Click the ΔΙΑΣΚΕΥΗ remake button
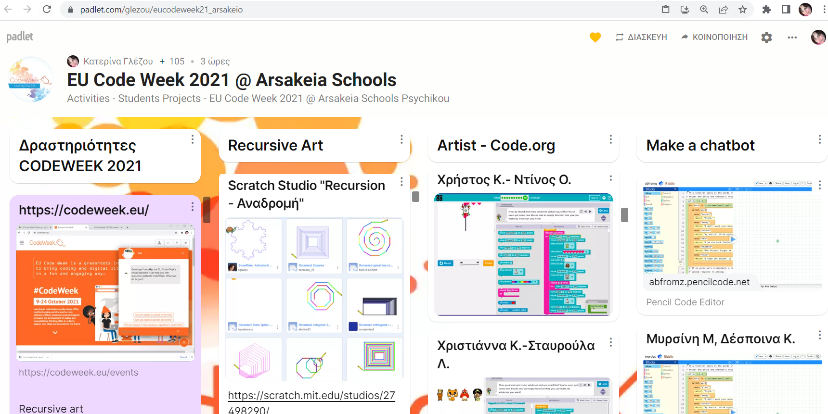This screenshot has height=414, width=828. 641,37
